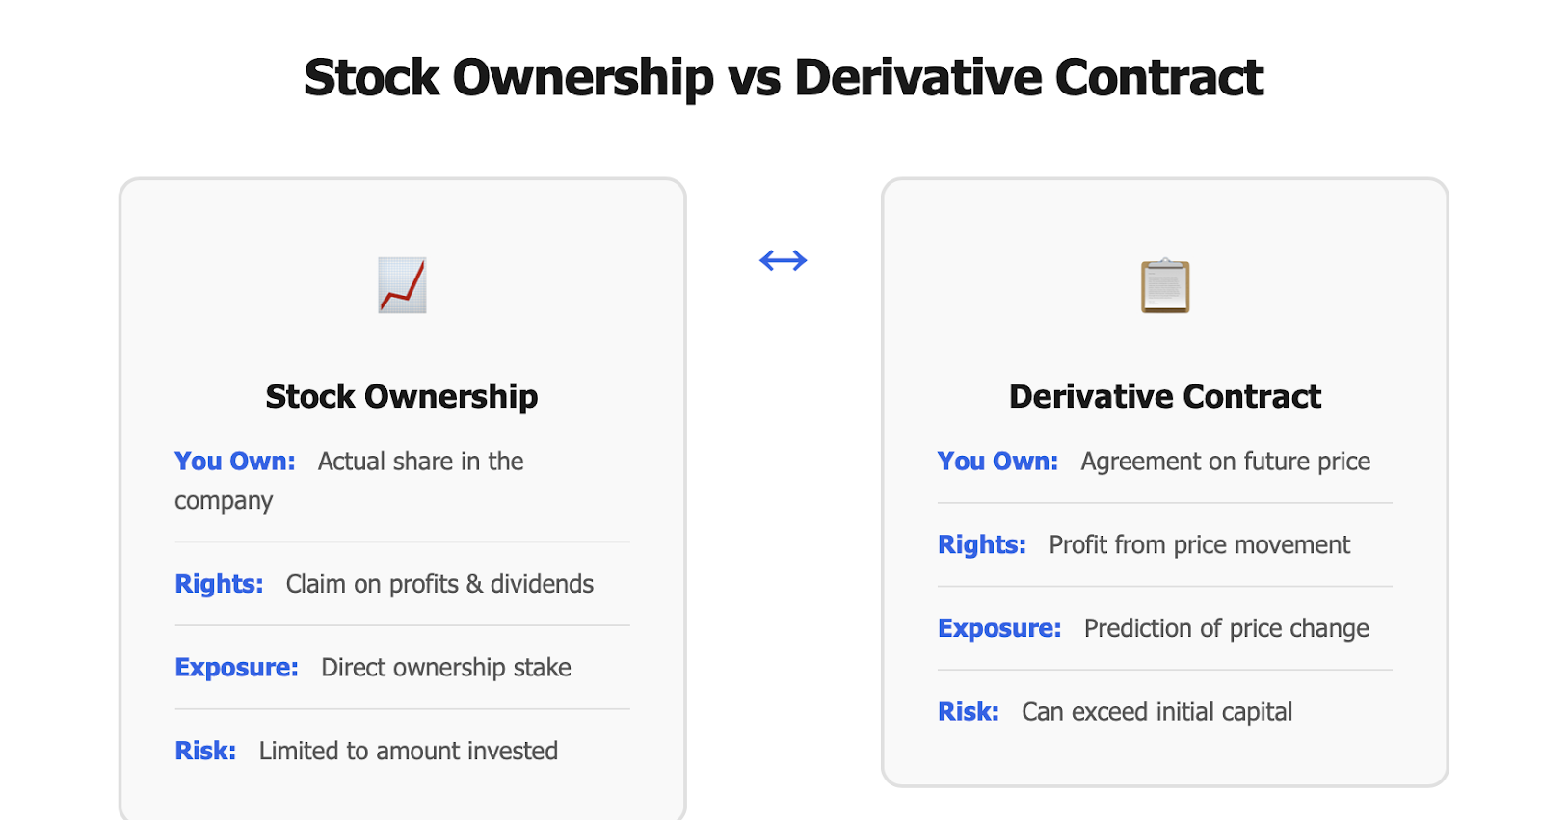The image size is (1542, 820).
Task: Click 'Exposure:' label beside Direct ownership stake
Action: pos(236,668)
